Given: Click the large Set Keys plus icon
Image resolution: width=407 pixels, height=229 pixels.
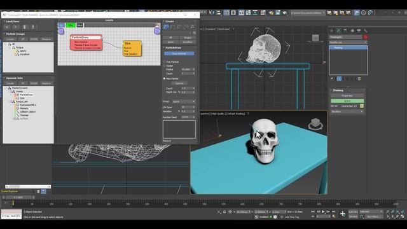Looking at the screenshot, I should pyautogui.click(x=343, y=214).
